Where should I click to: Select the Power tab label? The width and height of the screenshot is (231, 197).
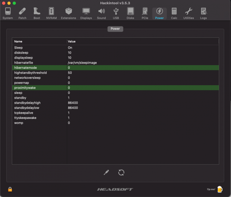coord(115,29)
